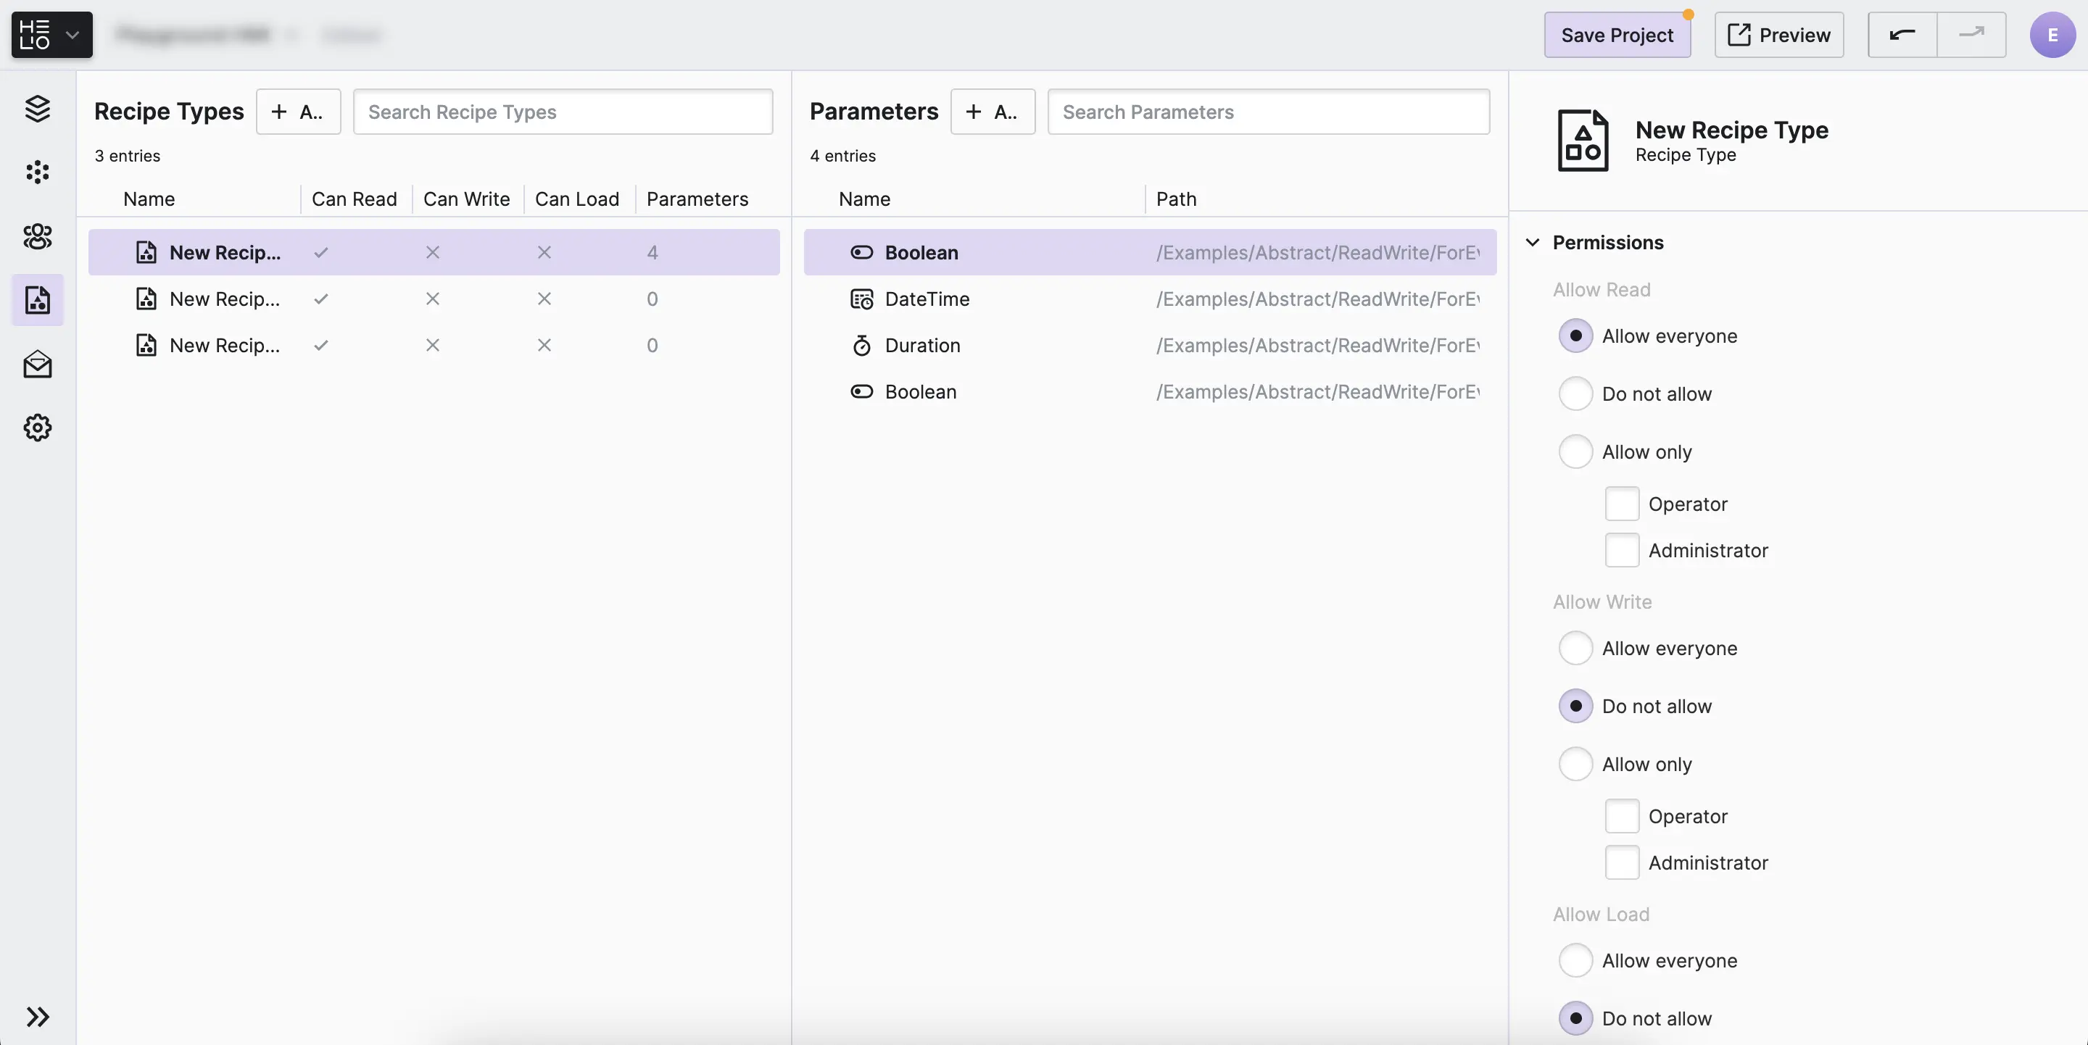Collapse the Permissions section
Viewport: 2088px width, 1045px height.
click(x=1533, y=242)
